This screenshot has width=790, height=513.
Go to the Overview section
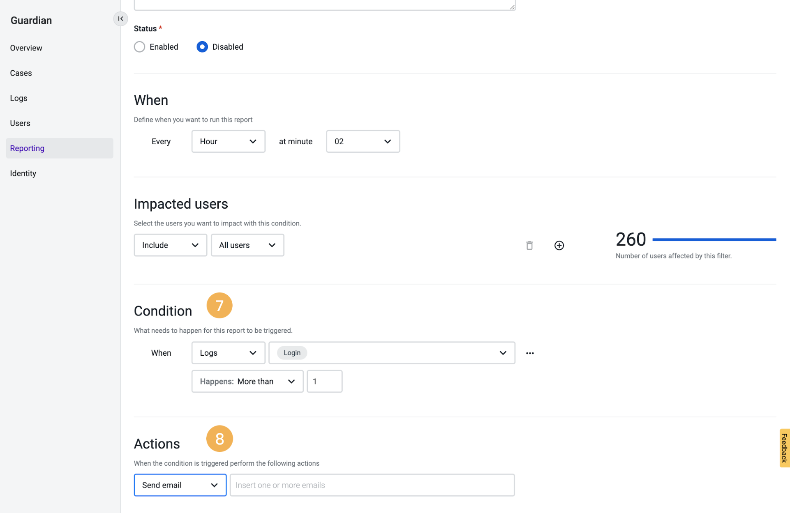(26, 48)
